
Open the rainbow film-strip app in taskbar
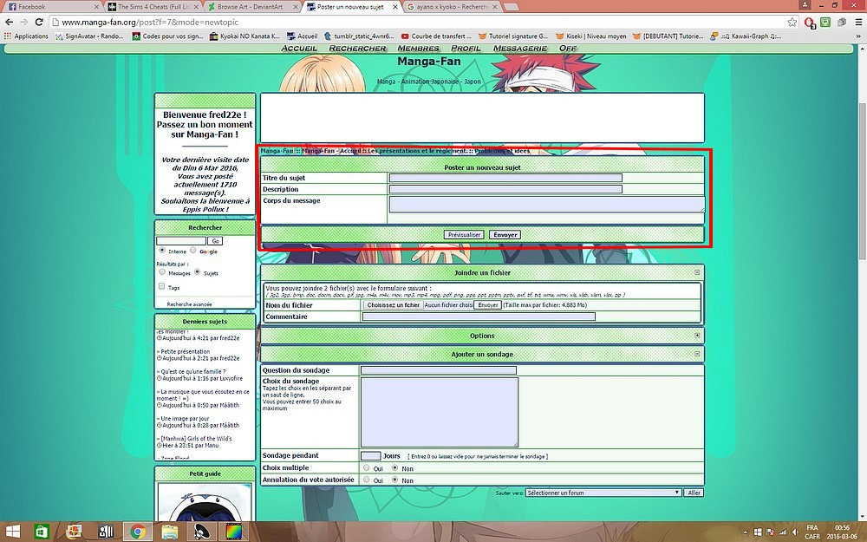click(234, 532)
